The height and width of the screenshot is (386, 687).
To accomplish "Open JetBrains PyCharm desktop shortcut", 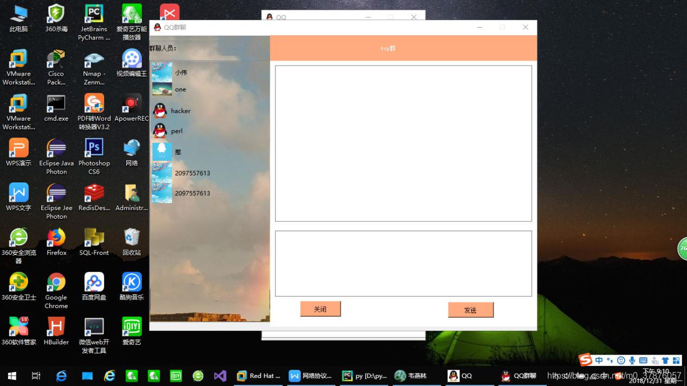I will click(x=94, y=23).
